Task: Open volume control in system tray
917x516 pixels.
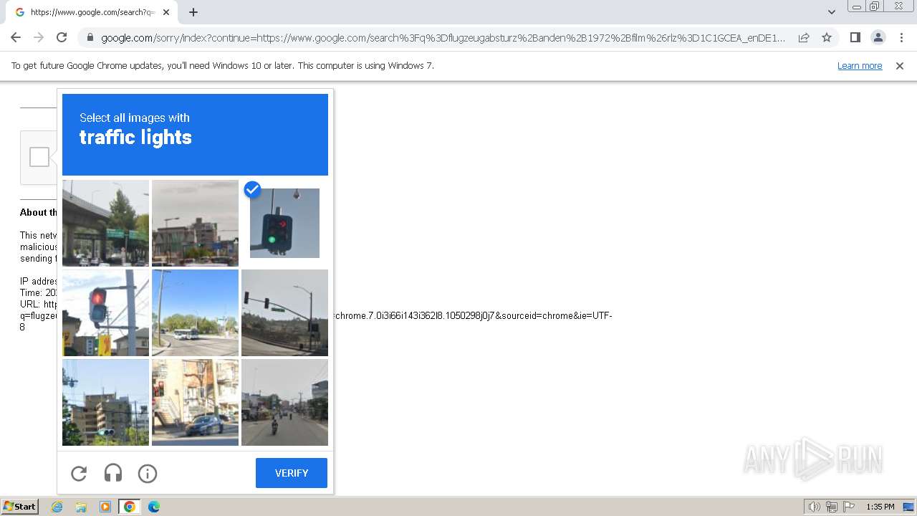Action: pyautogui.click(x=815, y=507)
